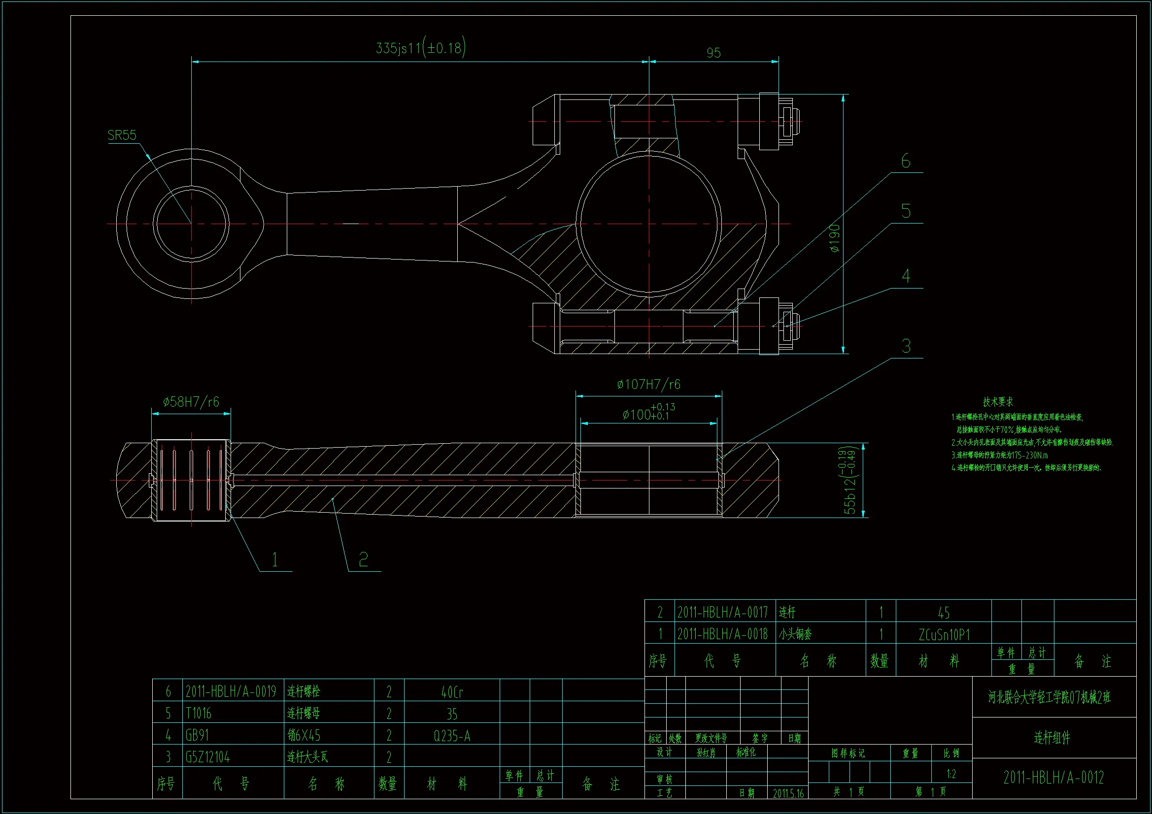Click the ø107H7/r6 dimension text
Viewport: 1152px width, 814px height.
tap(648, 385)
